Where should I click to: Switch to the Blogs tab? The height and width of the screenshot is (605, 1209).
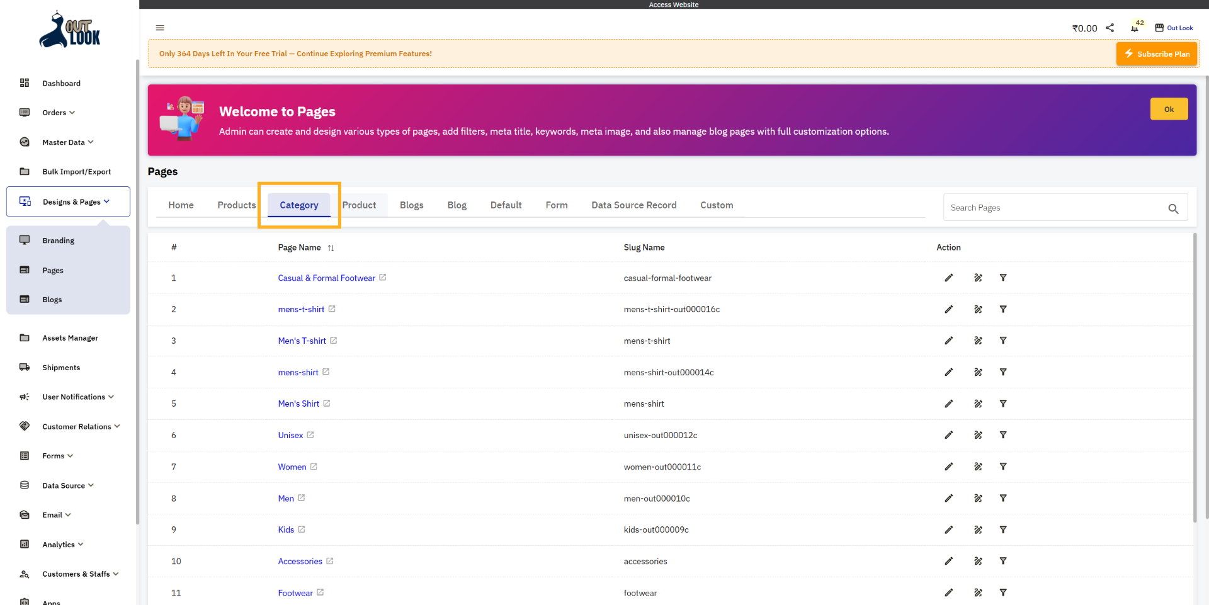411,205
